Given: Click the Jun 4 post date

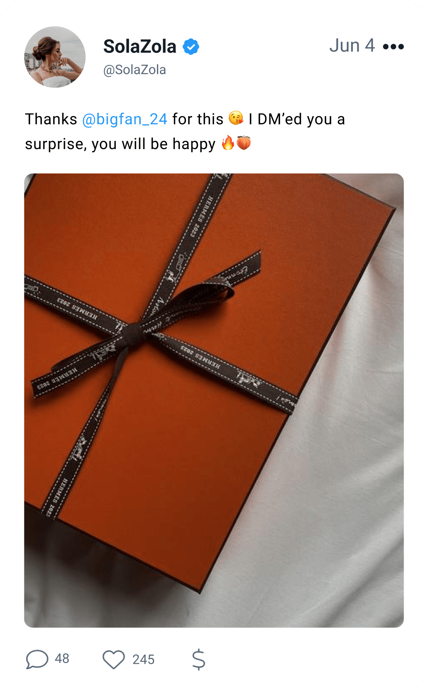Looking at the screenshot, I should pyautogui.click(x=352, y=46).
